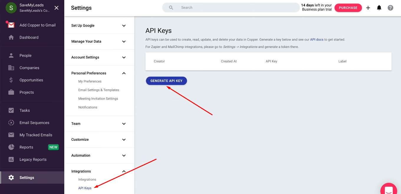Open Email Settings & Templates

(98, 90)
